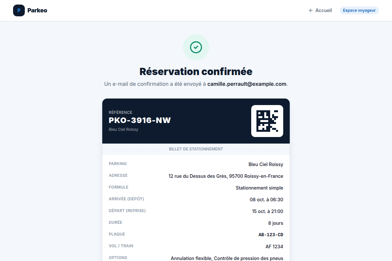Viewport: 392px width, 261px height.
Task: Select the Réservation confirmée heading
Action: [x=196, y=71]
